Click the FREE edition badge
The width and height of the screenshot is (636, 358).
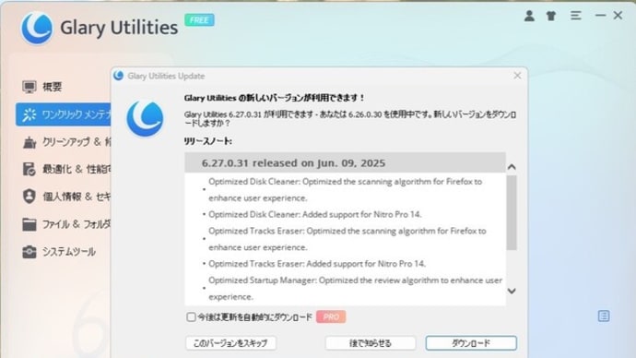coord(199,20)
